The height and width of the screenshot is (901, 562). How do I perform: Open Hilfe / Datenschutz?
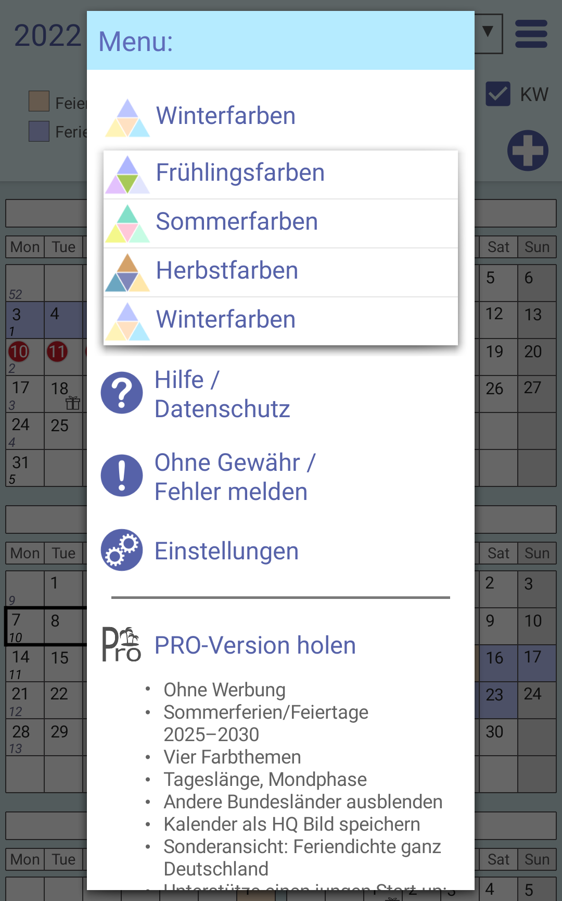tap(223, 394)
